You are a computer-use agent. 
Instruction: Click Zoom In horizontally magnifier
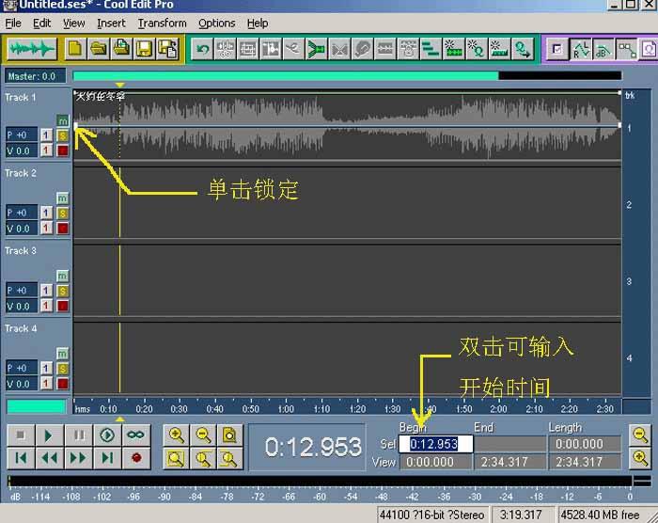(175, 435)
